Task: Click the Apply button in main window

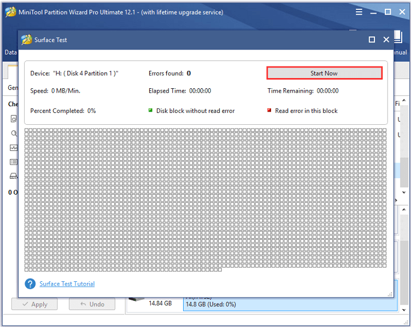Action: pyautogui.click(x=34, y=304)
